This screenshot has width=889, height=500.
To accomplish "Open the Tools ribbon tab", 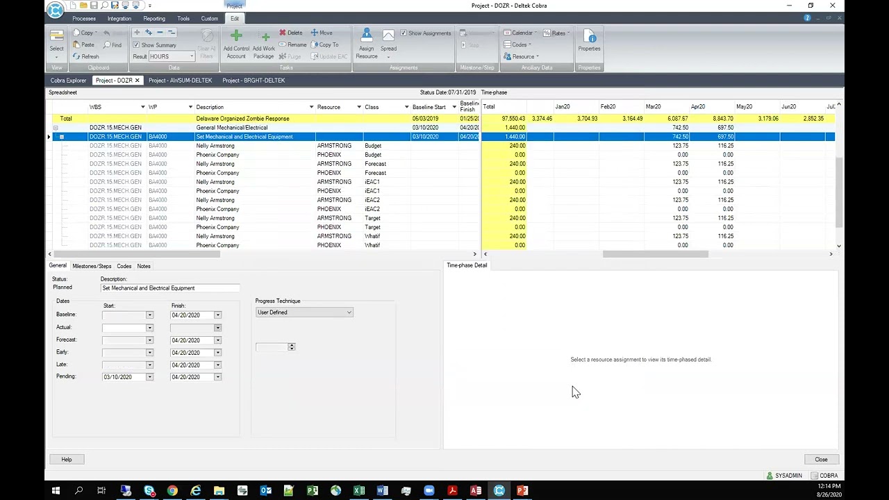I will coord(183,19).
